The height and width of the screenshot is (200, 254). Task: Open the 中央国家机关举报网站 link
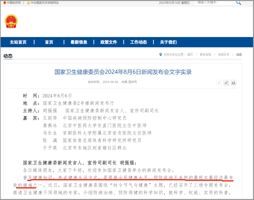point(45,3)
